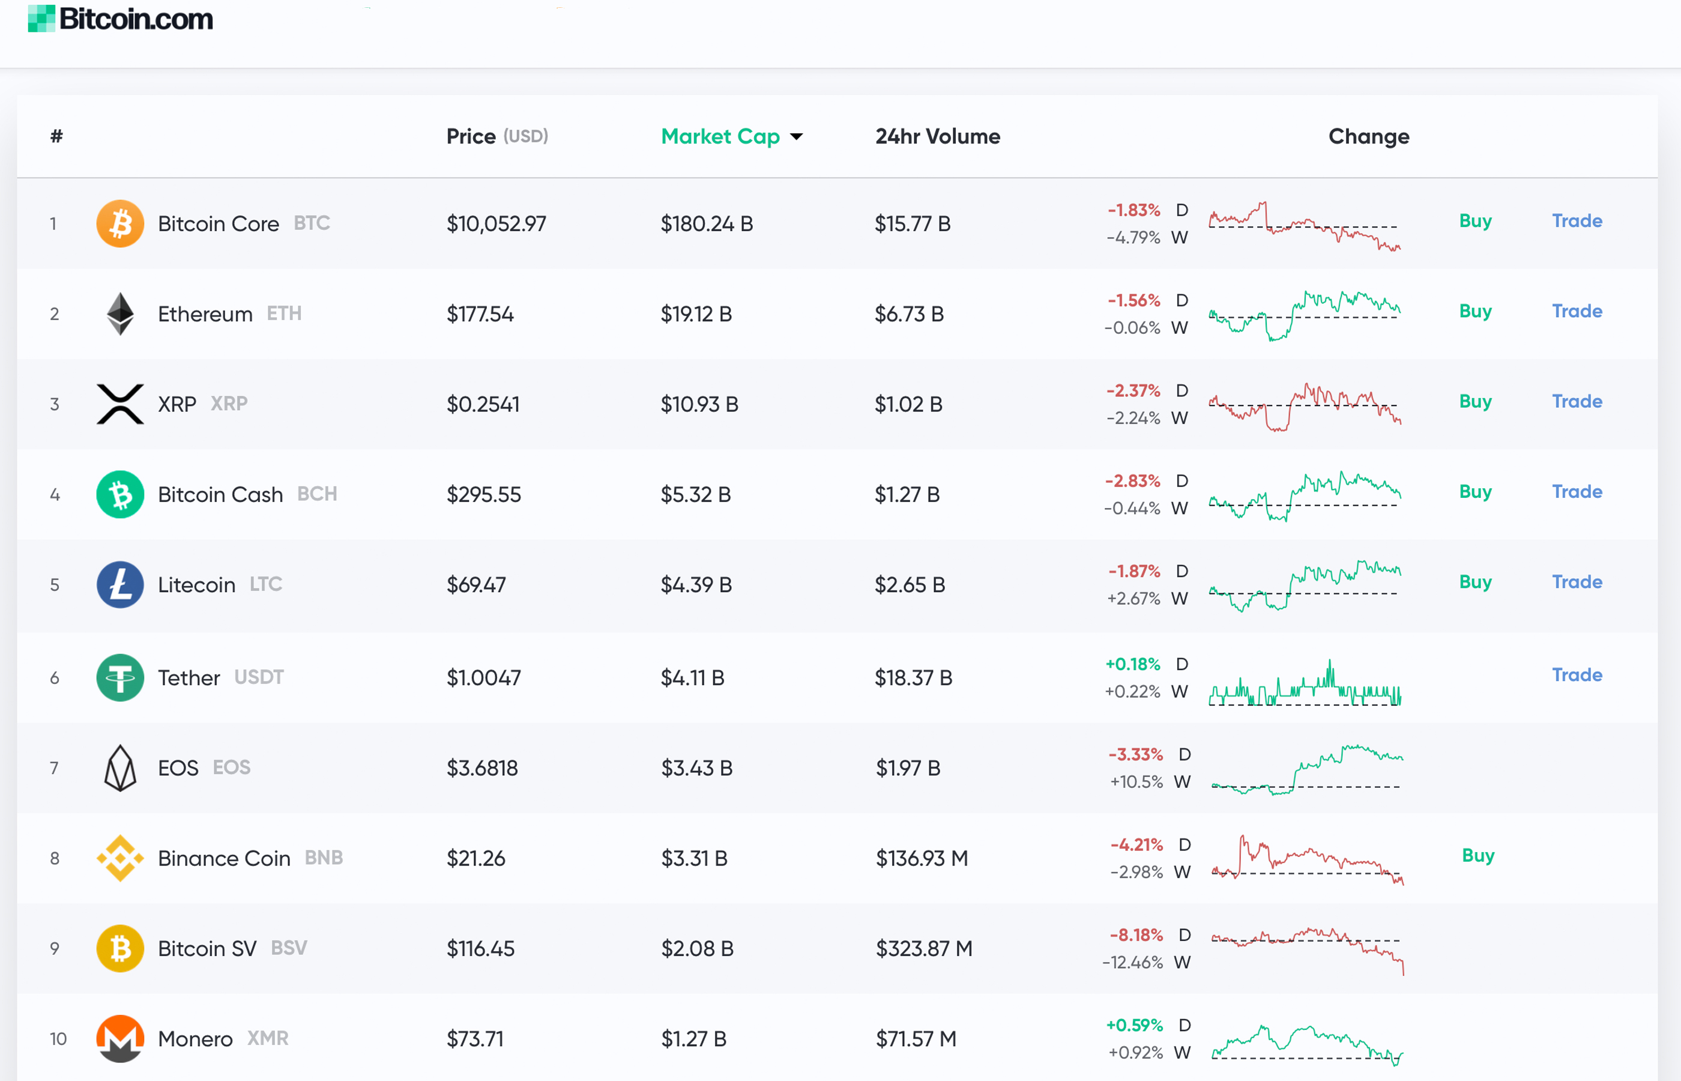Select the Ethereum name text

[205, 313]
